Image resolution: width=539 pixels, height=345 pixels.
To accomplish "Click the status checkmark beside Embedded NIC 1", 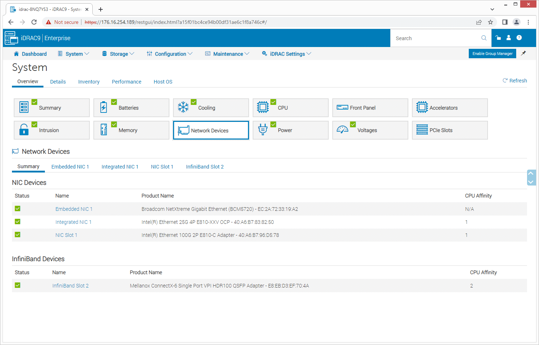I will [17, 209].
